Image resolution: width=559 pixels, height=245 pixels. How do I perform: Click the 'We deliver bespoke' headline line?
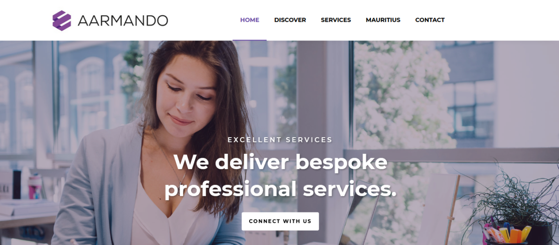click(280, 162)
